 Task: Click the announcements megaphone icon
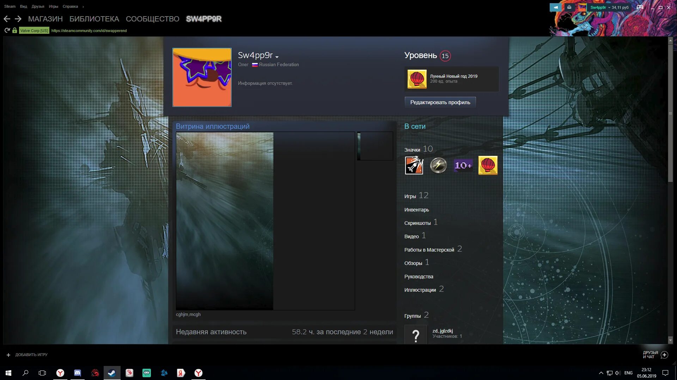pos(555,7)
